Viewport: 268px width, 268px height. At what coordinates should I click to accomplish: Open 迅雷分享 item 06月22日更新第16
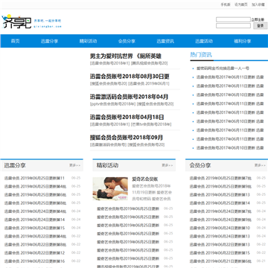coord(34,261)
